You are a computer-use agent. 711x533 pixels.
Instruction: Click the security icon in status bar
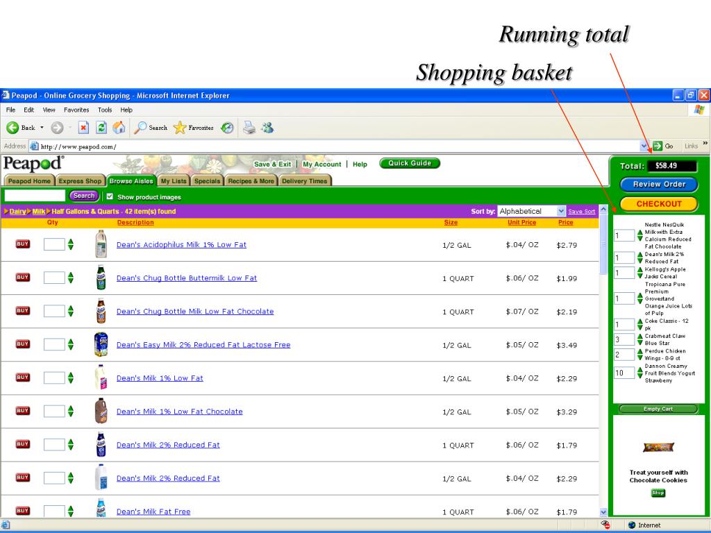605,525
